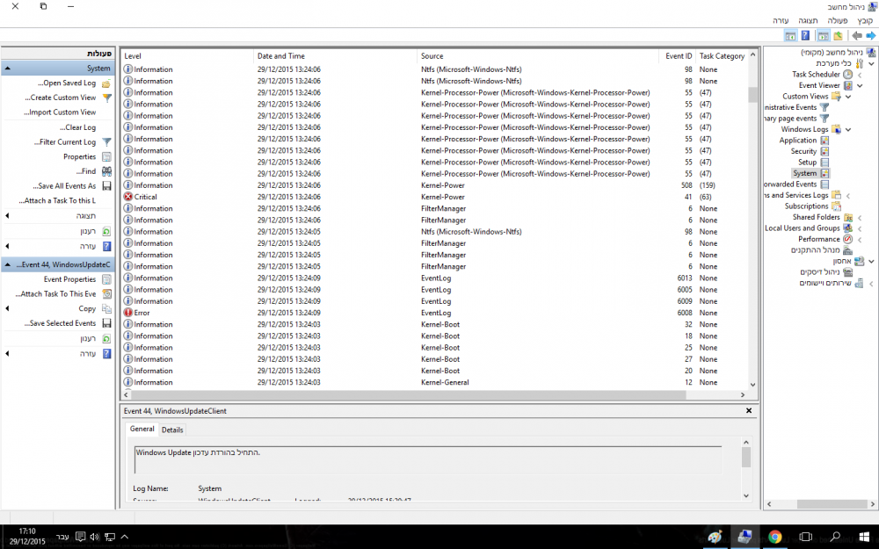This screenshot has width=879, height=549.
Task: Select the Application log in the tree
Action: [x=798, y=141]
